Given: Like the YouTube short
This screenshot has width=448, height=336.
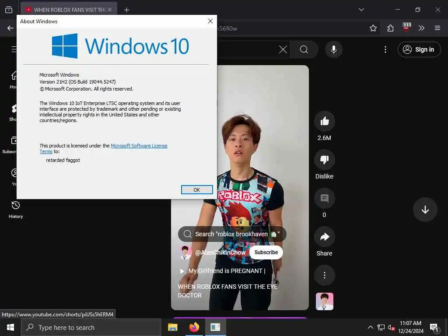Looking at the screenshot, I should [x=324, y=122].
